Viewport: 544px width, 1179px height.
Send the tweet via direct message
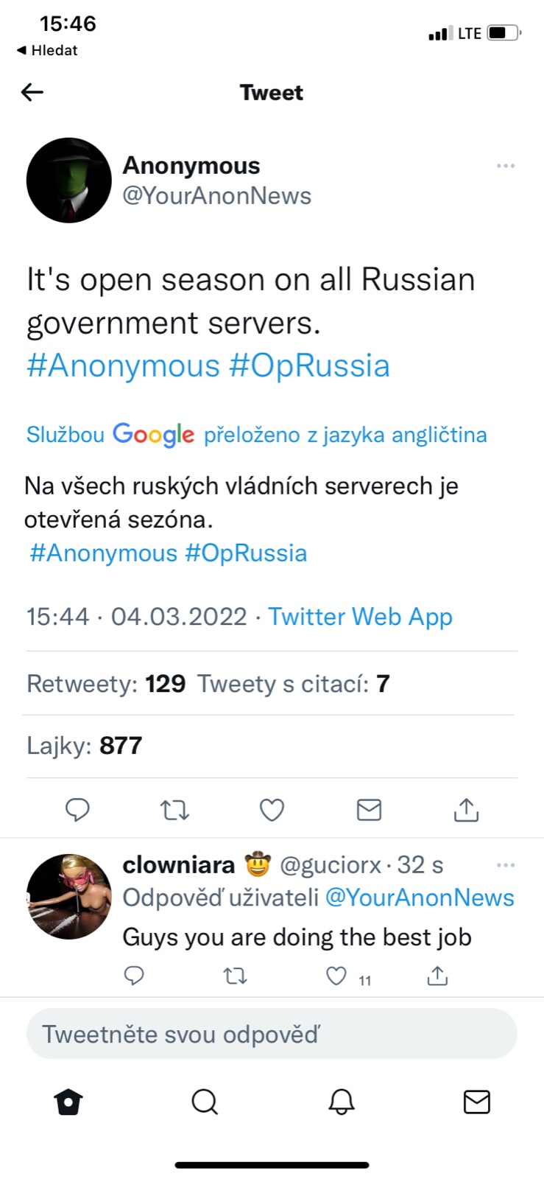tap(369, 810)
